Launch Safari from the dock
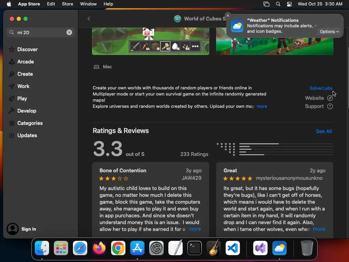This screenshot has width=349, height=262. tap(80, 248)
